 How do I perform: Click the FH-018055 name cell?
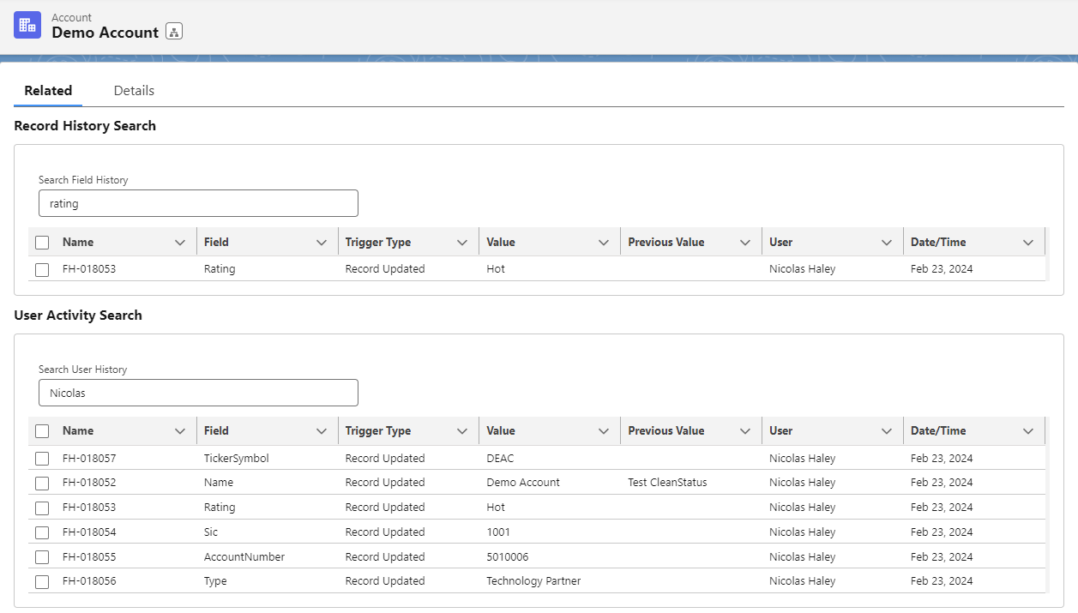pos(89,557)
